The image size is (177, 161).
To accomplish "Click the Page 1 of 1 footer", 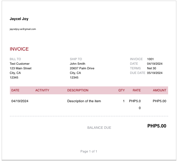I will tap(89, 151).
